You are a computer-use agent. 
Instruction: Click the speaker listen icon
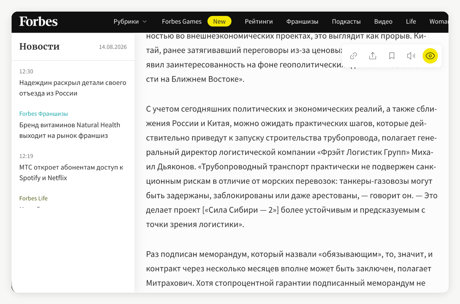[411, 56]
